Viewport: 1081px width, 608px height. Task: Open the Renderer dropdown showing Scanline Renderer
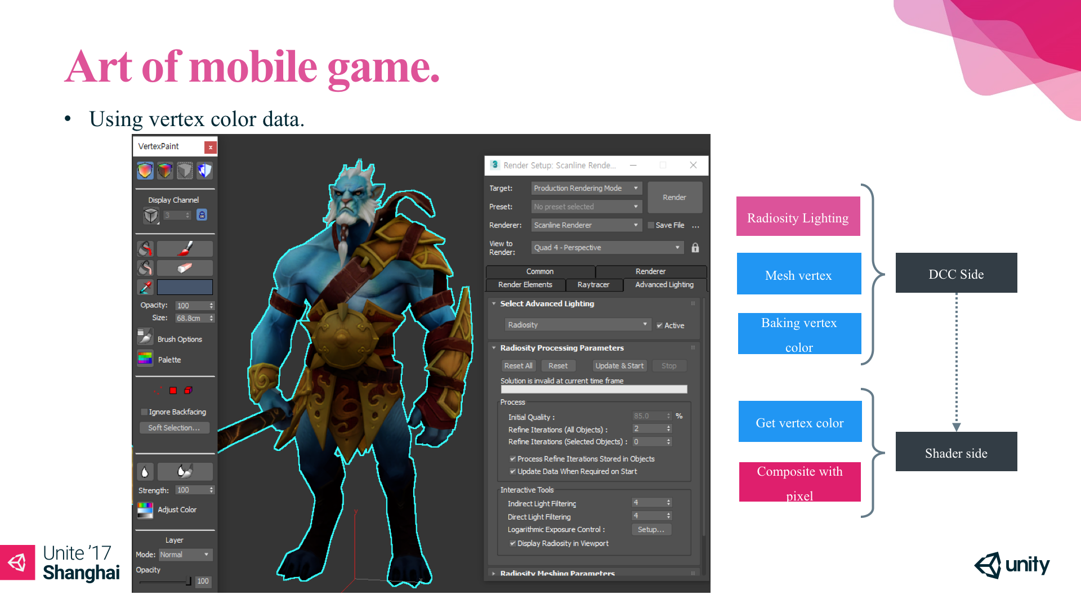(586, 225)
